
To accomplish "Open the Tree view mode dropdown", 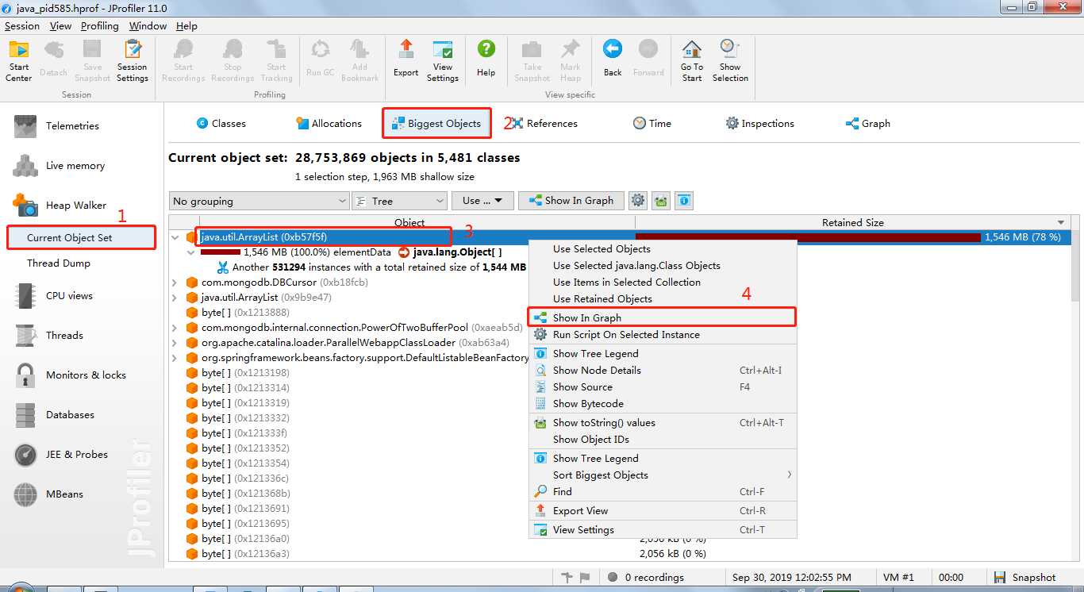I will point(400,201).
